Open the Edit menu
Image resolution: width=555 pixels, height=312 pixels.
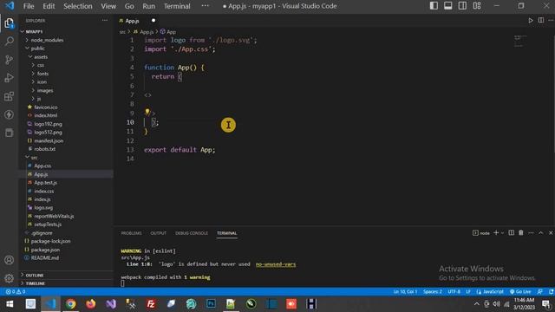49,6
